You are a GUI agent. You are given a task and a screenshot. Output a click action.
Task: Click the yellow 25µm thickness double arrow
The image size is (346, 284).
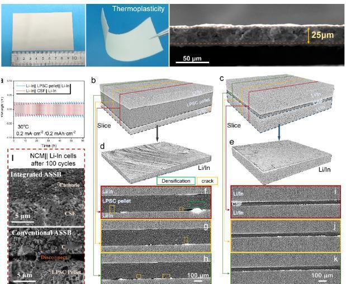(309, 36)
